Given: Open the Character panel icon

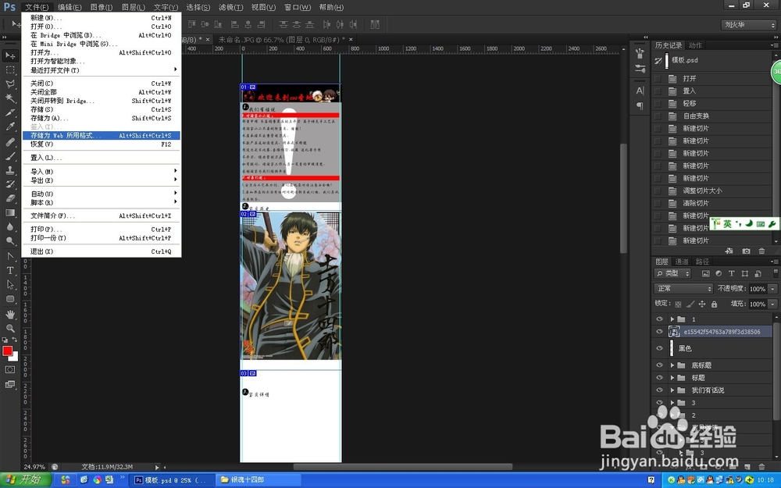Looking at the screenshot, I should [x=640, y=91].
